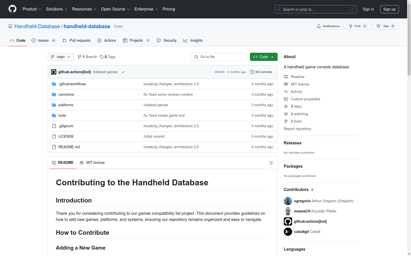Click the green commit status checkmark
Screen dimensions: 411x256
coord(123,72)
